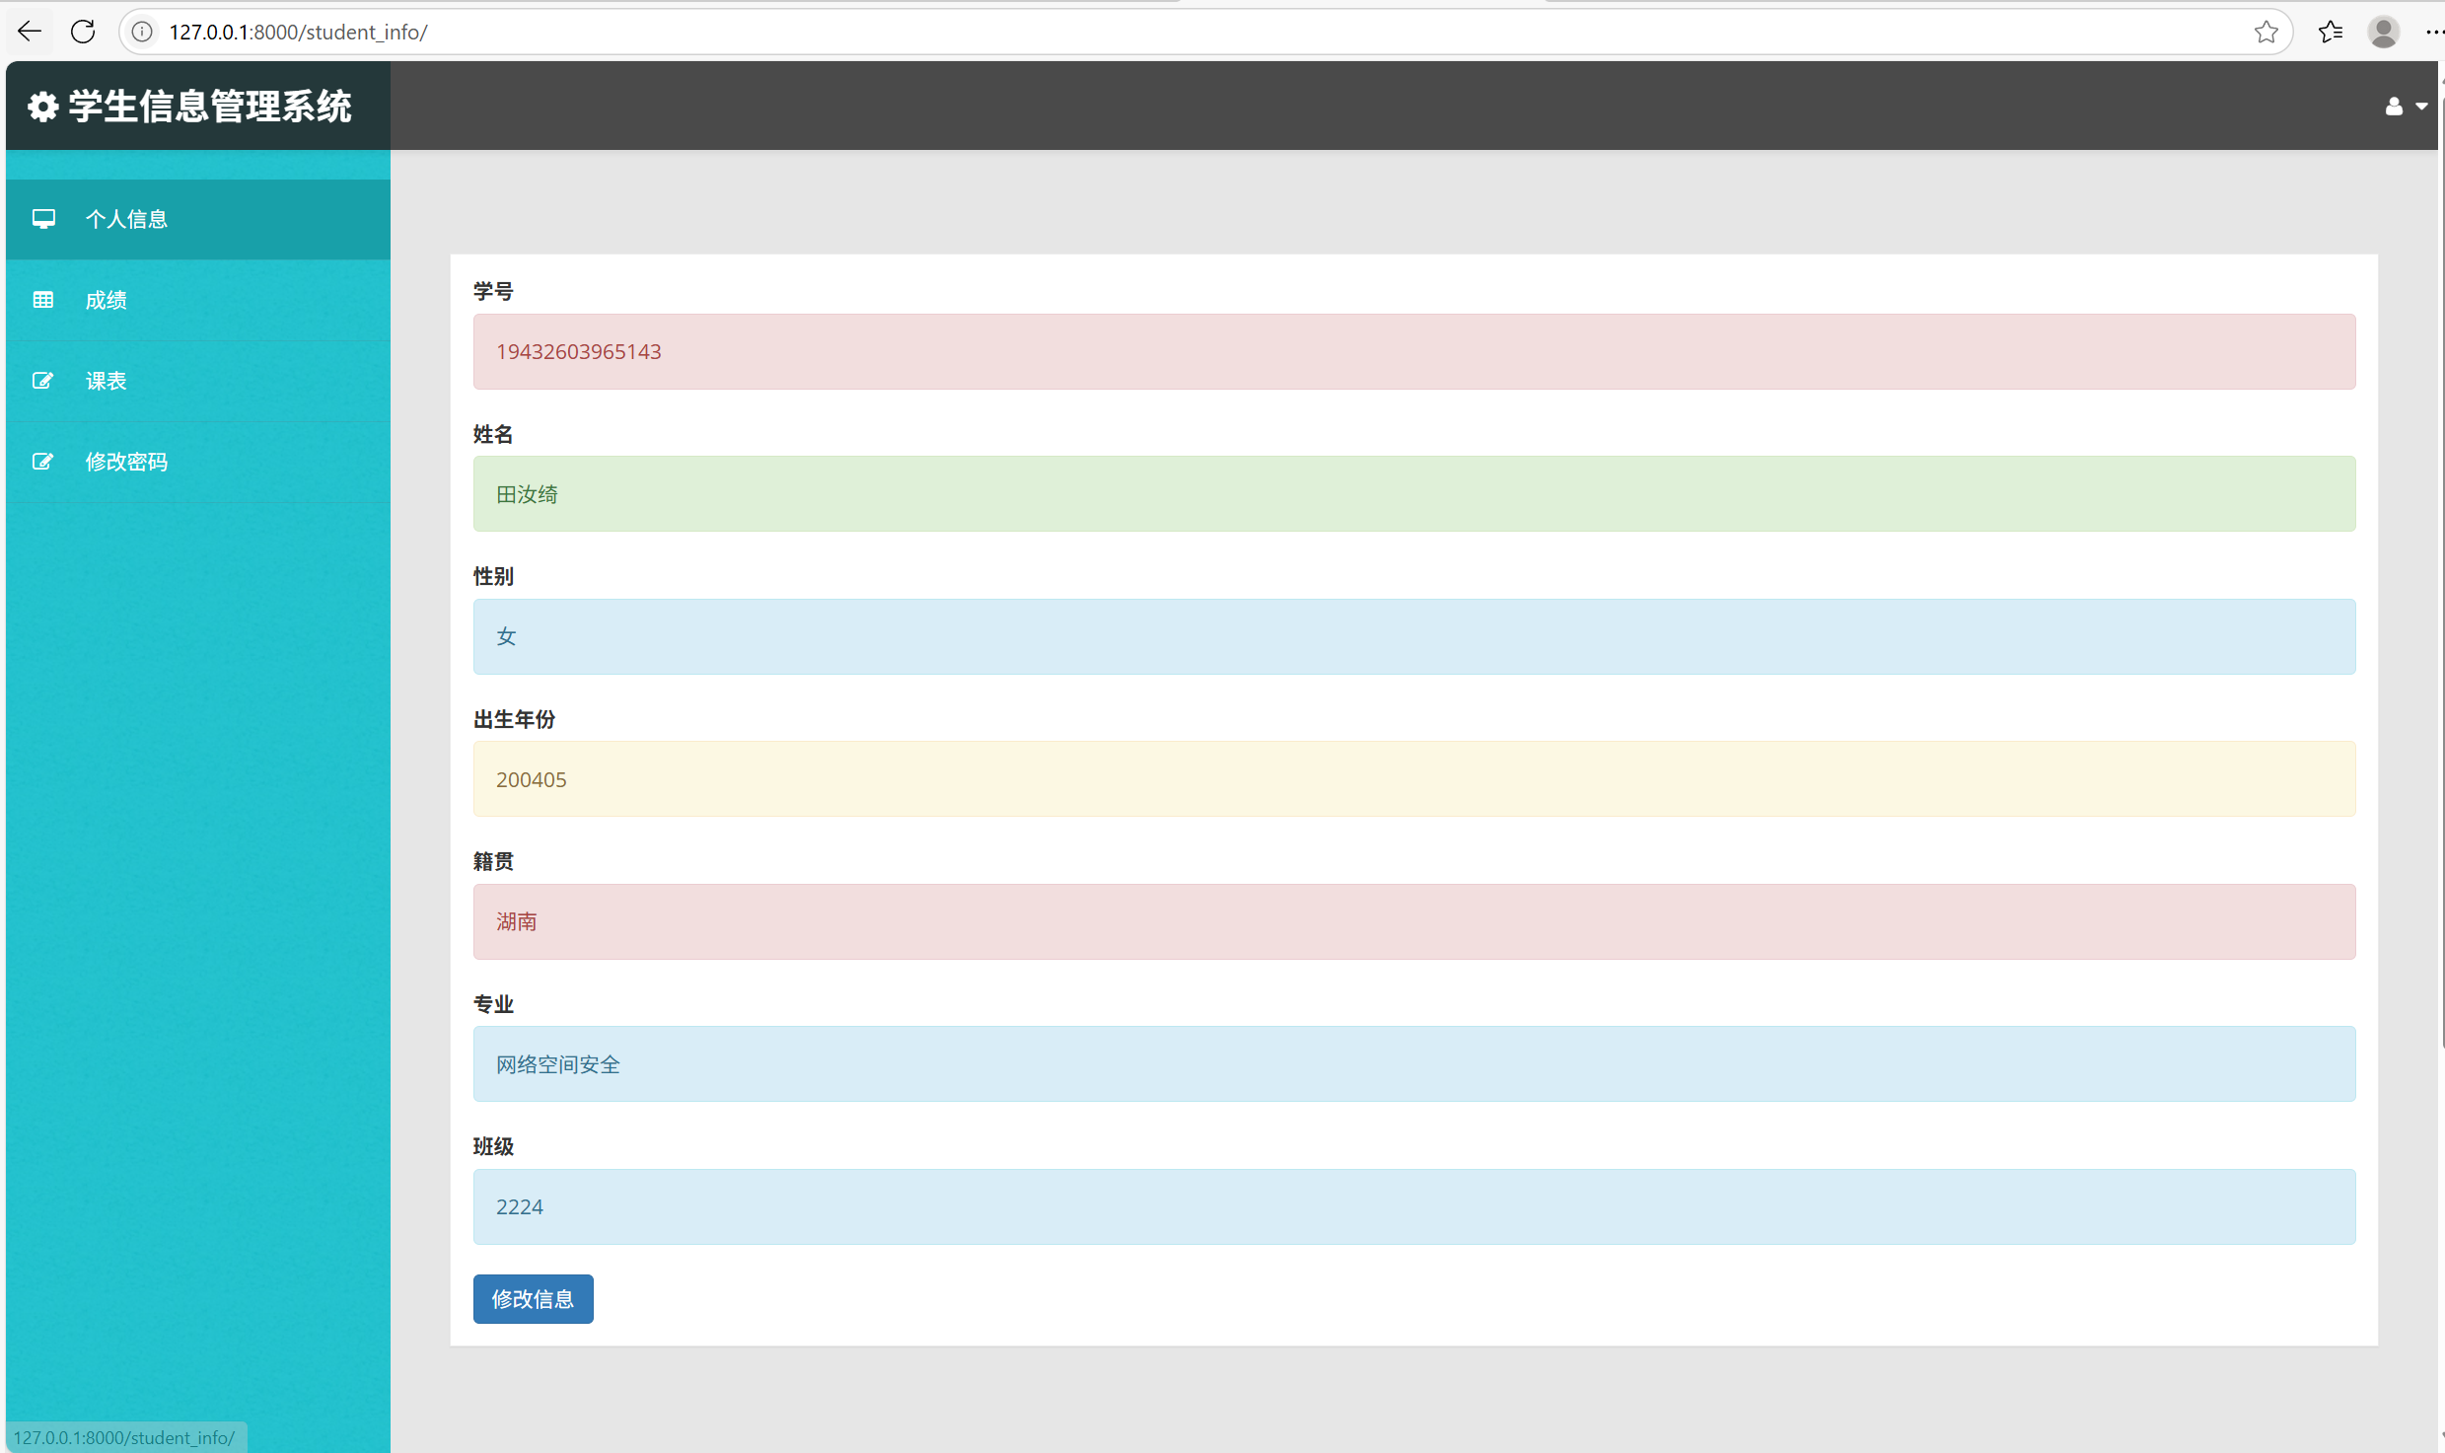This screenshot has width=2445, height=1453.
Task: Click the 修改信息 button
Action: (x=533, y=1298)
